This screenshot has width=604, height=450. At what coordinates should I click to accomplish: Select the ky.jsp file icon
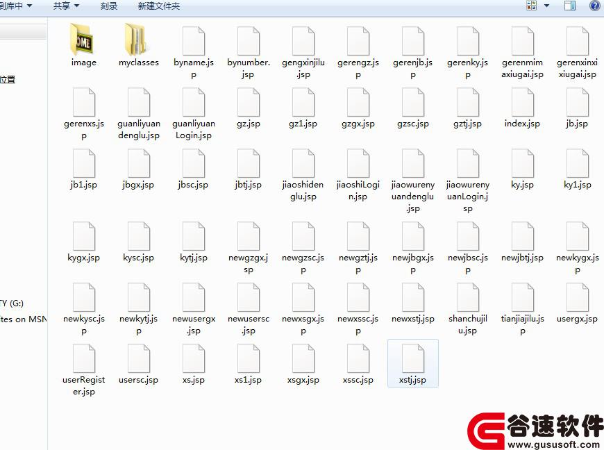point(522,163)
